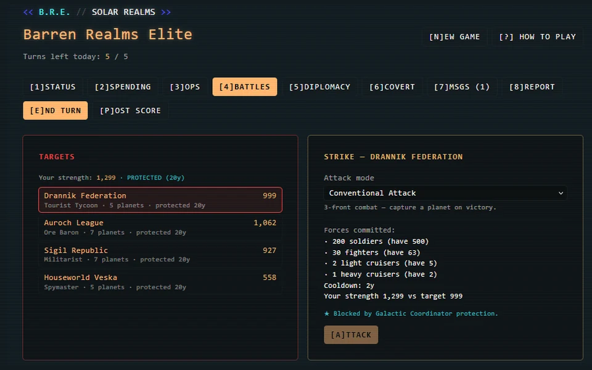This screenshot has width=592, height=370.
Task: Click the "Your strength: 1,299" value
Action: (x=77, y=178)
